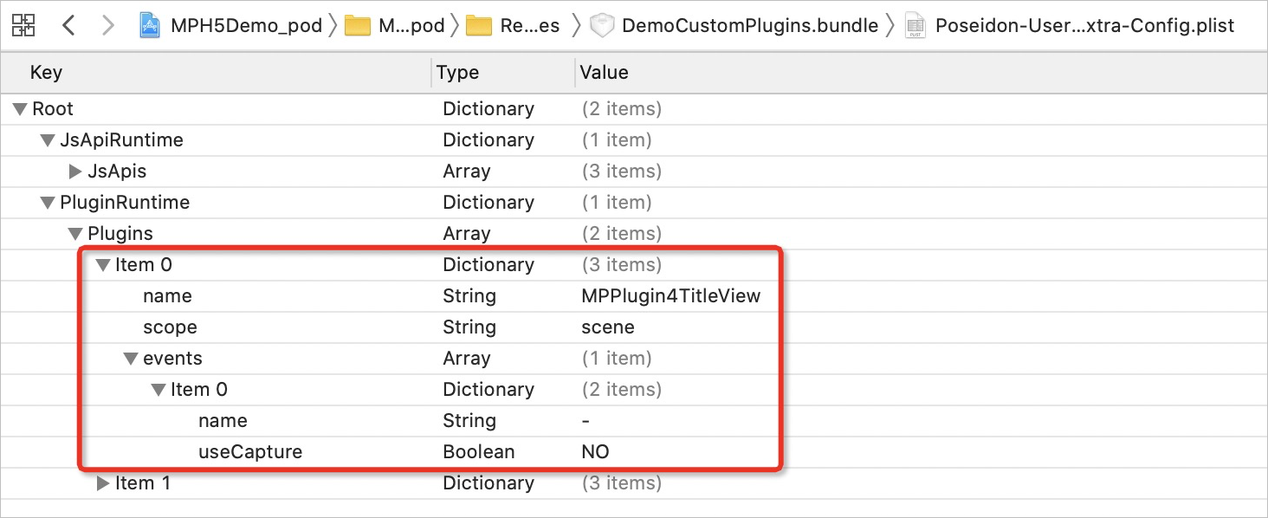
Task: Click the MPPlugin4TitleView value field
Action: (670, 296)
